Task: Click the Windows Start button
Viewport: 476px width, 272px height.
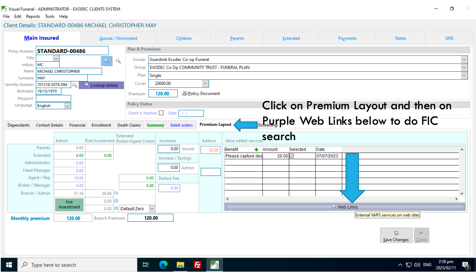Action: (x=9, y=265)
